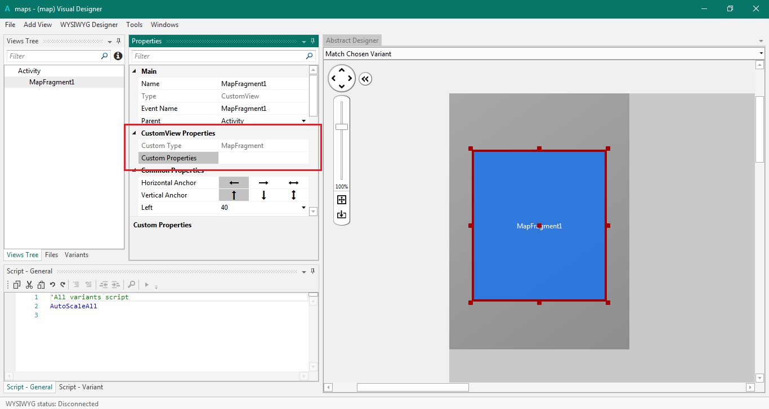The image size is (769, 409).
Task: Click the Cut scissors icon
Action: [29, 285]
